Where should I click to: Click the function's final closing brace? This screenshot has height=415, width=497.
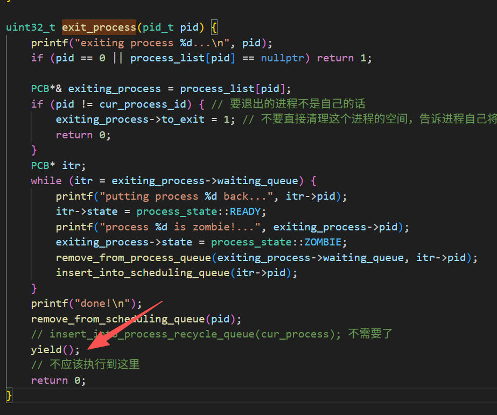(x=9, y=396)
